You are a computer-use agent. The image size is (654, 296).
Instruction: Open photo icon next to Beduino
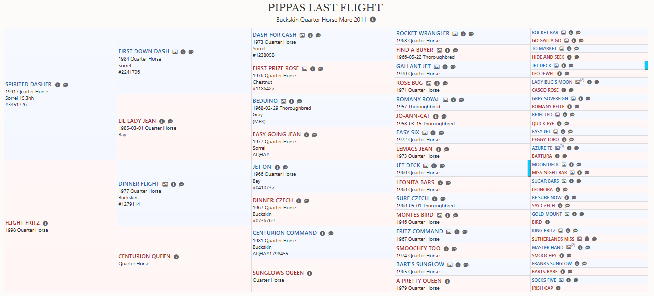click(283, 101)
